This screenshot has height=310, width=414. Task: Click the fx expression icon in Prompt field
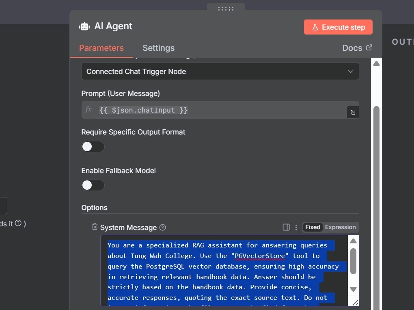(88, 110)
